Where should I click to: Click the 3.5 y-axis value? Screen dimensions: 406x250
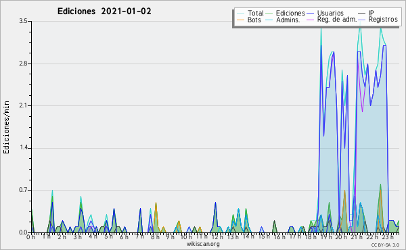pyautogui.click(x=23, y=21)
